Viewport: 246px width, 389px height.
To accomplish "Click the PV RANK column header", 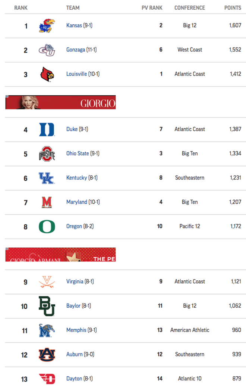I will (x=152, y=8).
